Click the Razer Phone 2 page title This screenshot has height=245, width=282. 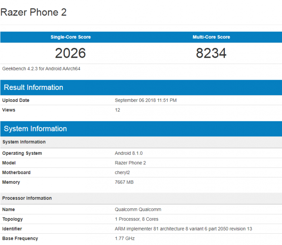point(33,12)
